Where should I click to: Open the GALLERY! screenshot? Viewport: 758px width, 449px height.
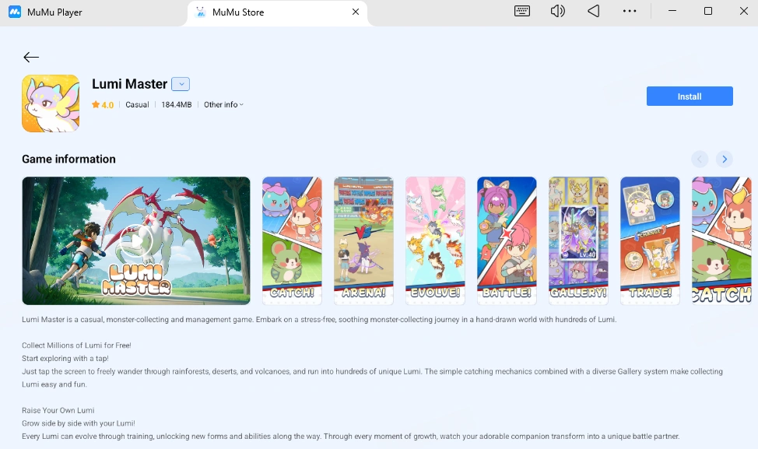[x=578, y=240]
